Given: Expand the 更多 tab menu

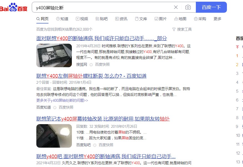Looking at the screenshot, I should [x=217, y=19].
